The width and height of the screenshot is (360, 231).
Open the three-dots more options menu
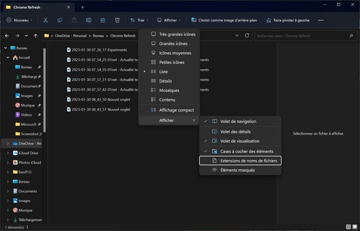(x=321, y=20)
